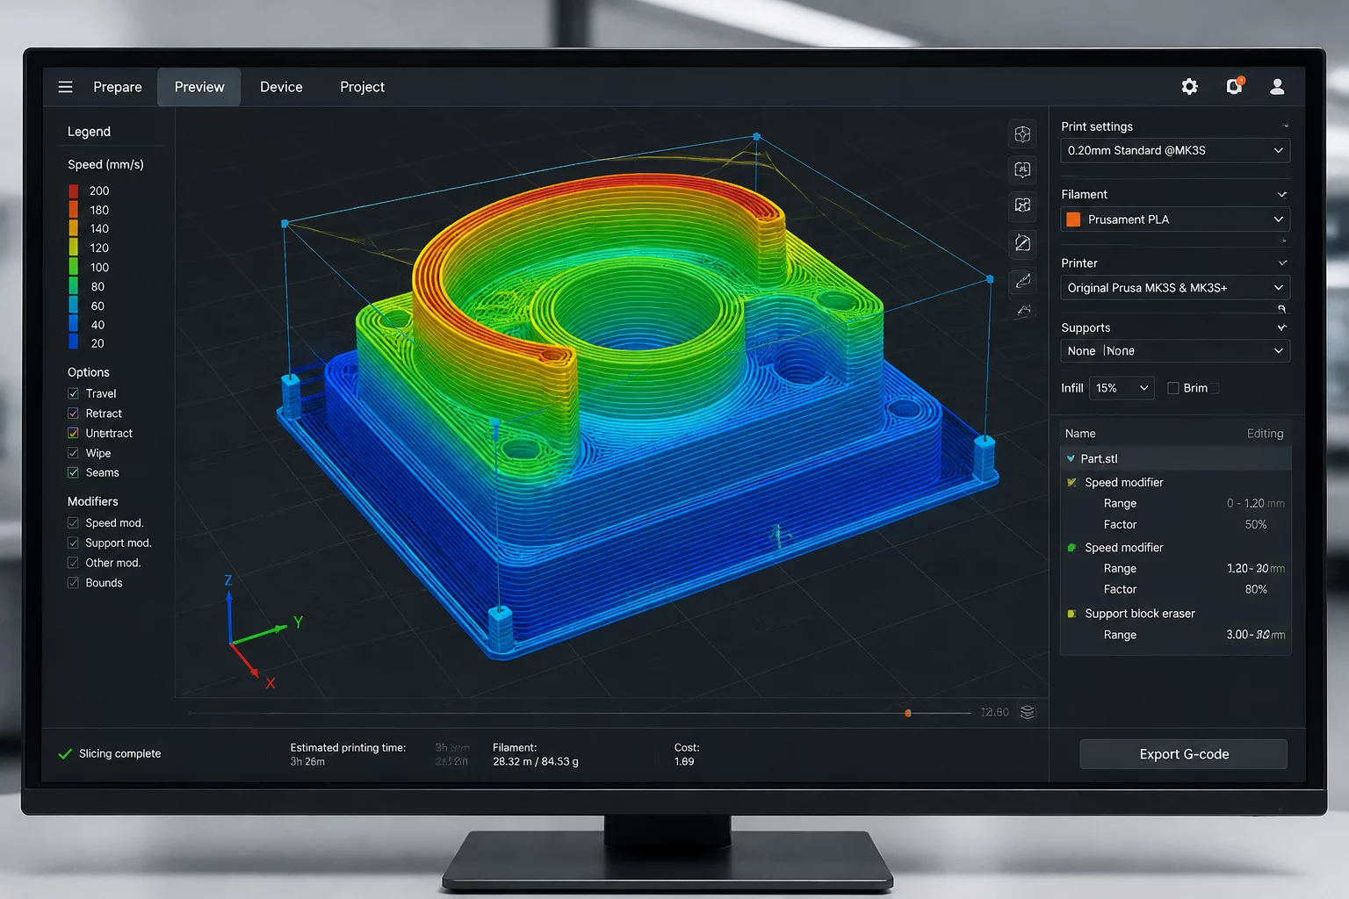Toggle the Bounds checkbox
Screen dimensions: 1349x899
pos(73,583)
